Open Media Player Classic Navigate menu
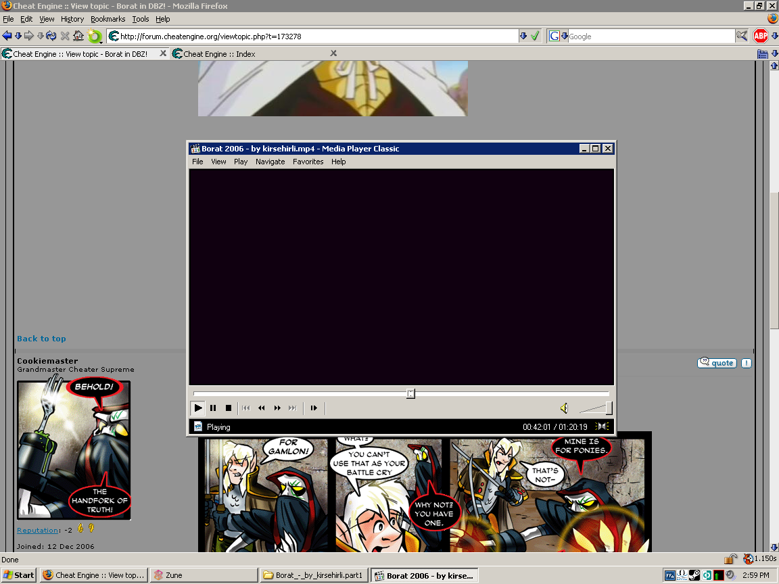The height and width of the screenshot is (584, 779). coord(270,162)
